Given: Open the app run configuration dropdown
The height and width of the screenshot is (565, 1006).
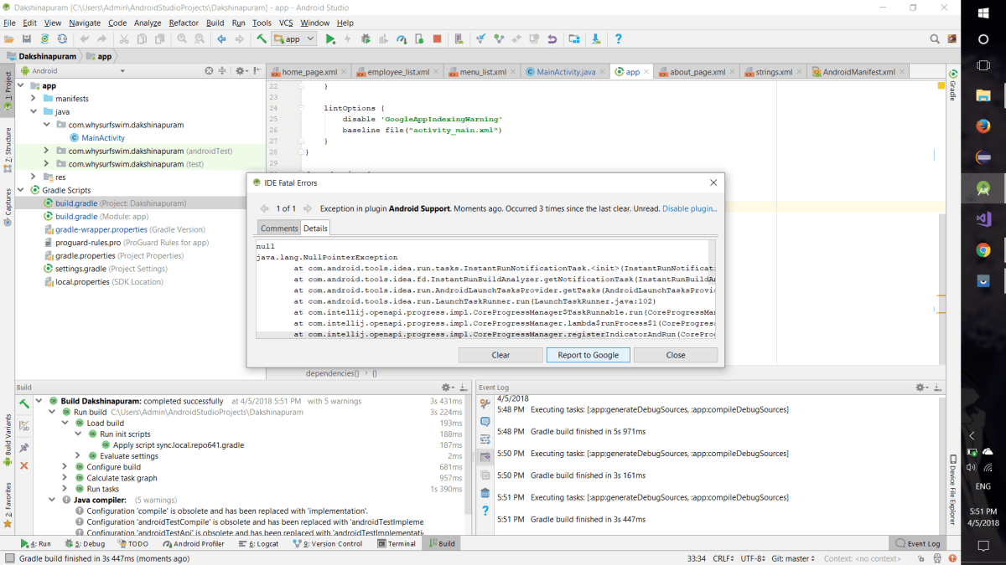Looking at the screenshot, I should [x=293, y=39].
